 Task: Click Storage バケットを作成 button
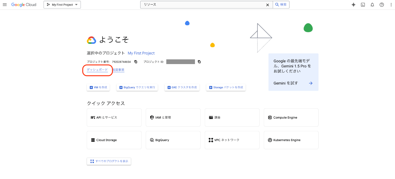pos(226,87)
